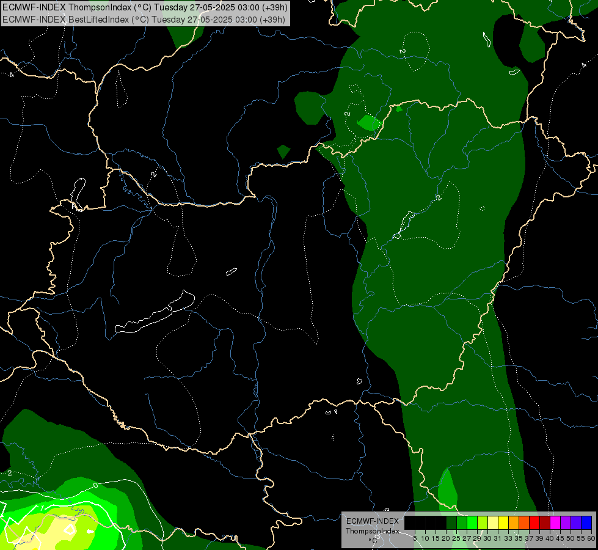Click the BestLiftedIndex title line at top
The width and height of the screenshot is (598, 550).
point(144,20)
